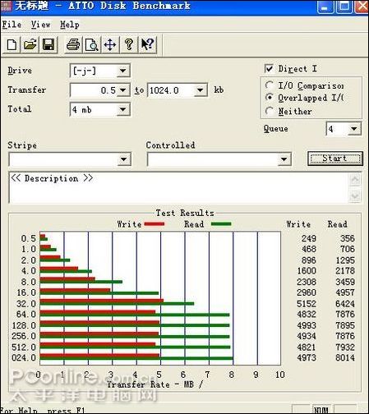Screen dimensions: 369x414
Task: Open the View menu
Action: pos(40,25)
